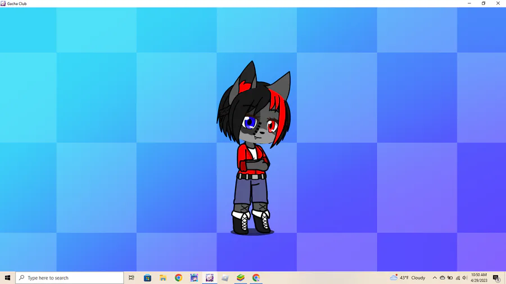
Task: Minimize the Gacha Club window
Action: pyautogui.click(x=469, y=3)
